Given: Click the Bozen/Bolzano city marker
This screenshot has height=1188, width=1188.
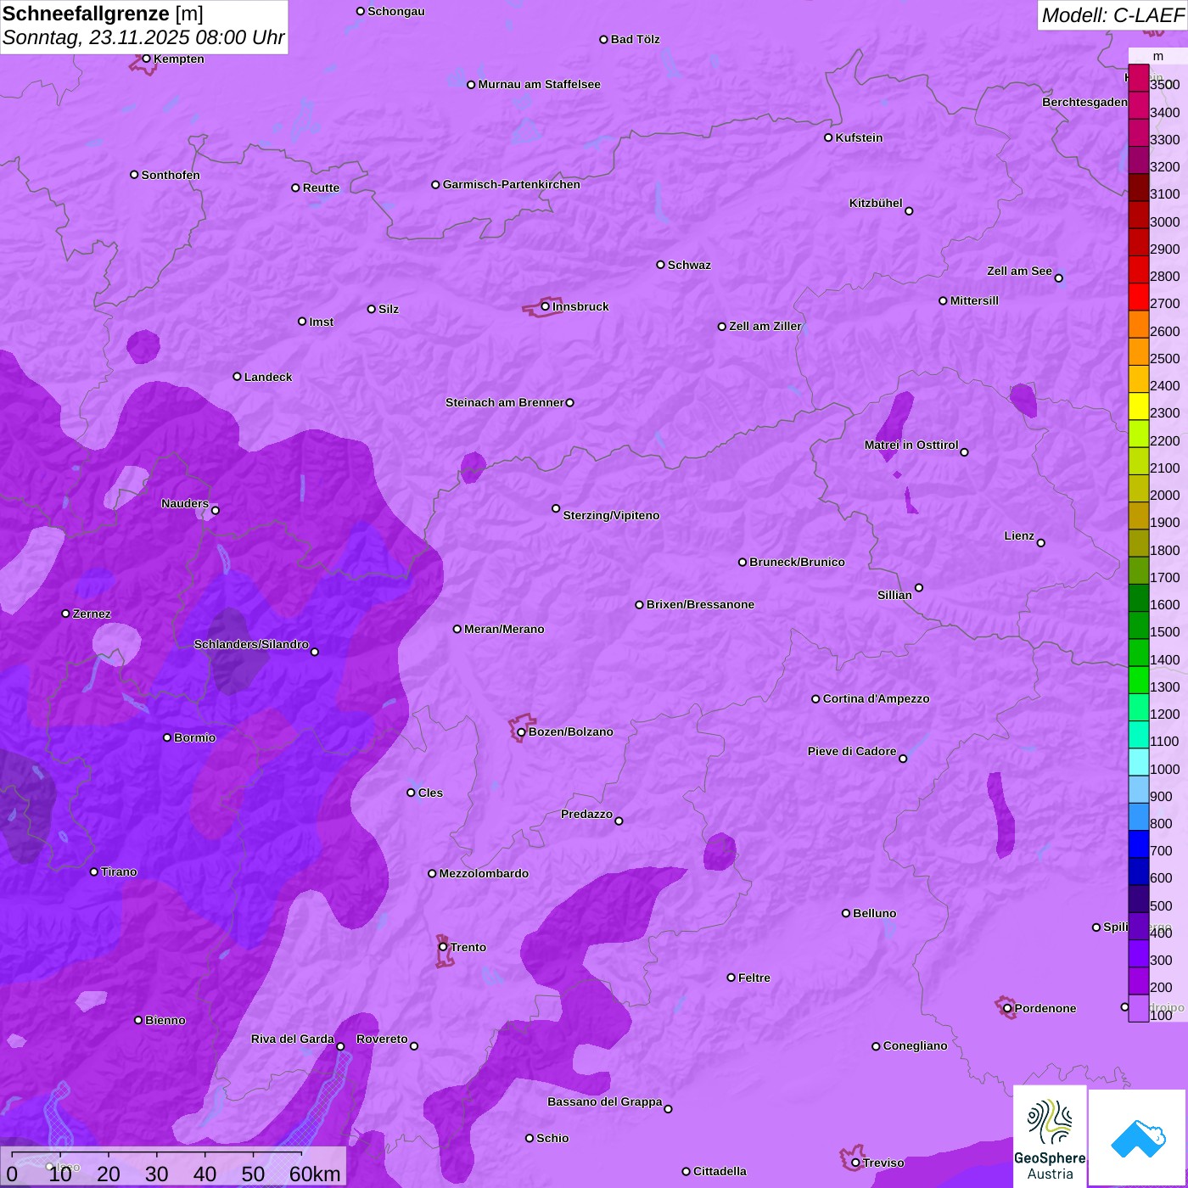Looking at the screenshot, I should click(x=521, y=731).
